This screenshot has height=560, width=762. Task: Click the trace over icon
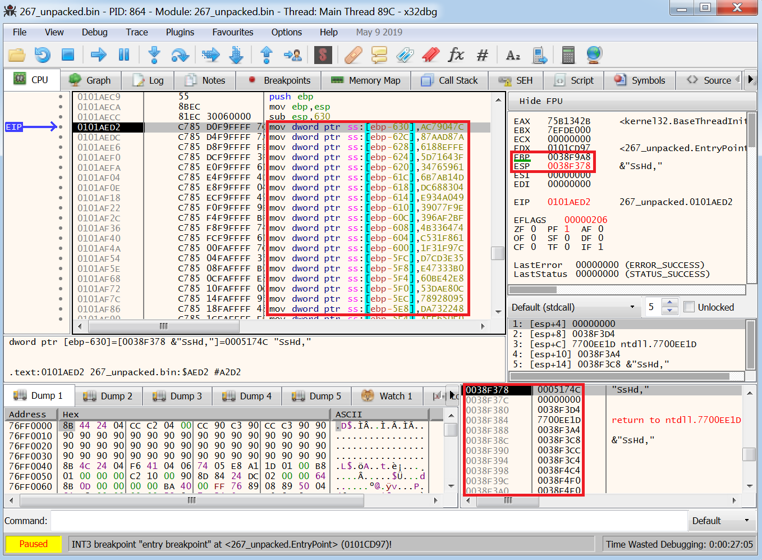click(236, 55)
